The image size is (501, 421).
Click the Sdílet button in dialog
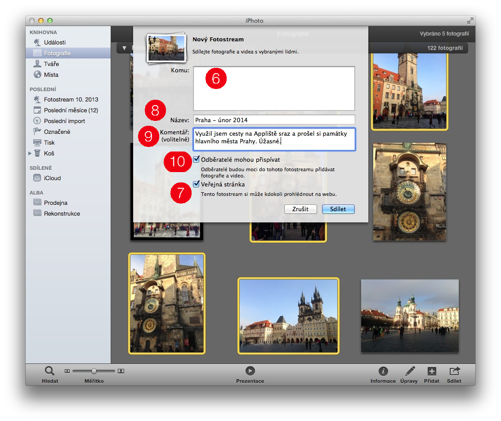click(x=338, y=209)
